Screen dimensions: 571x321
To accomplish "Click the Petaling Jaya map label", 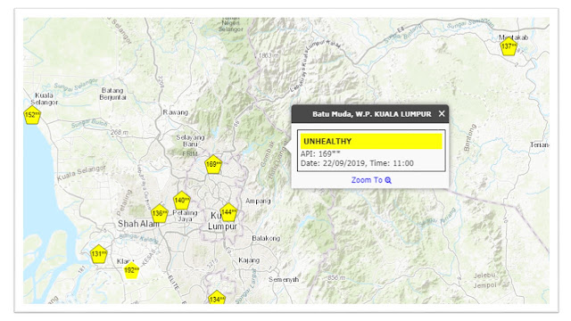I will [x=185, y=216].
